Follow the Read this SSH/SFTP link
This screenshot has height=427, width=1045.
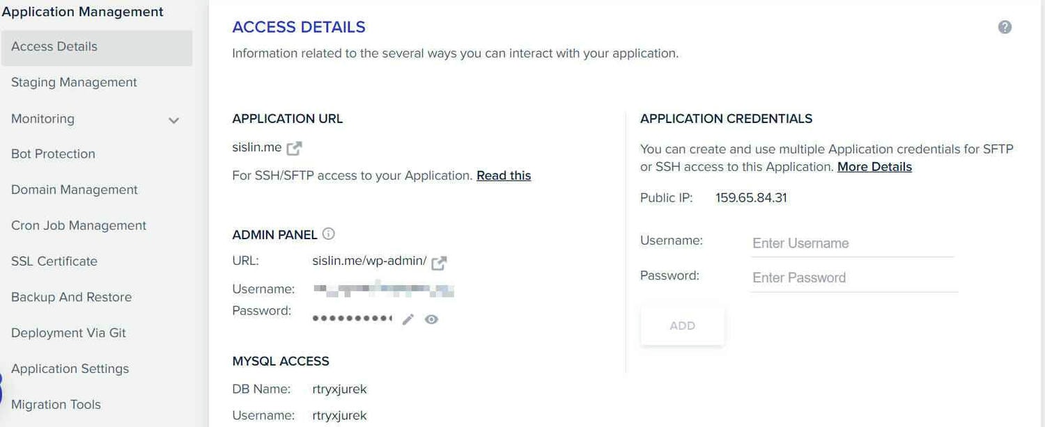point(504,176)
